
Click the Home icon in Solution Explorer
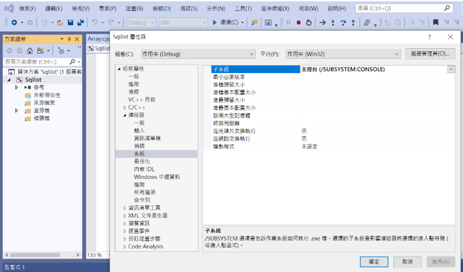click(x=30, y=51)
